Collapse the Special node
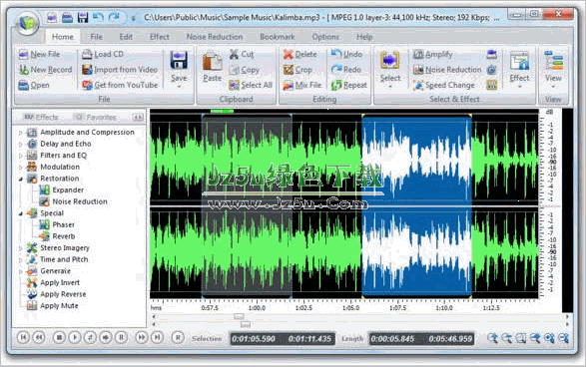 point(21,213)
